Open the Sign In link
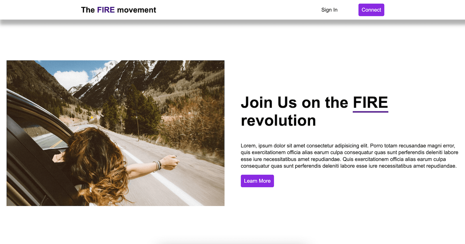Viewport: 465px width, 244px height. [x=329, y=10]
